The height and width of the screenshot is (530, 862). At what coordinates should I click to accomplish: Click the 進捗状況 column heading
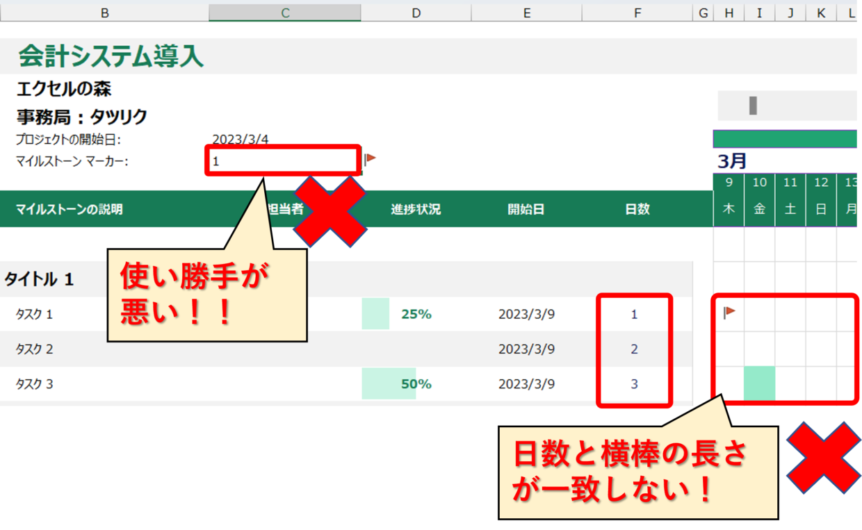pyautogui.click(x=416, y=209)
